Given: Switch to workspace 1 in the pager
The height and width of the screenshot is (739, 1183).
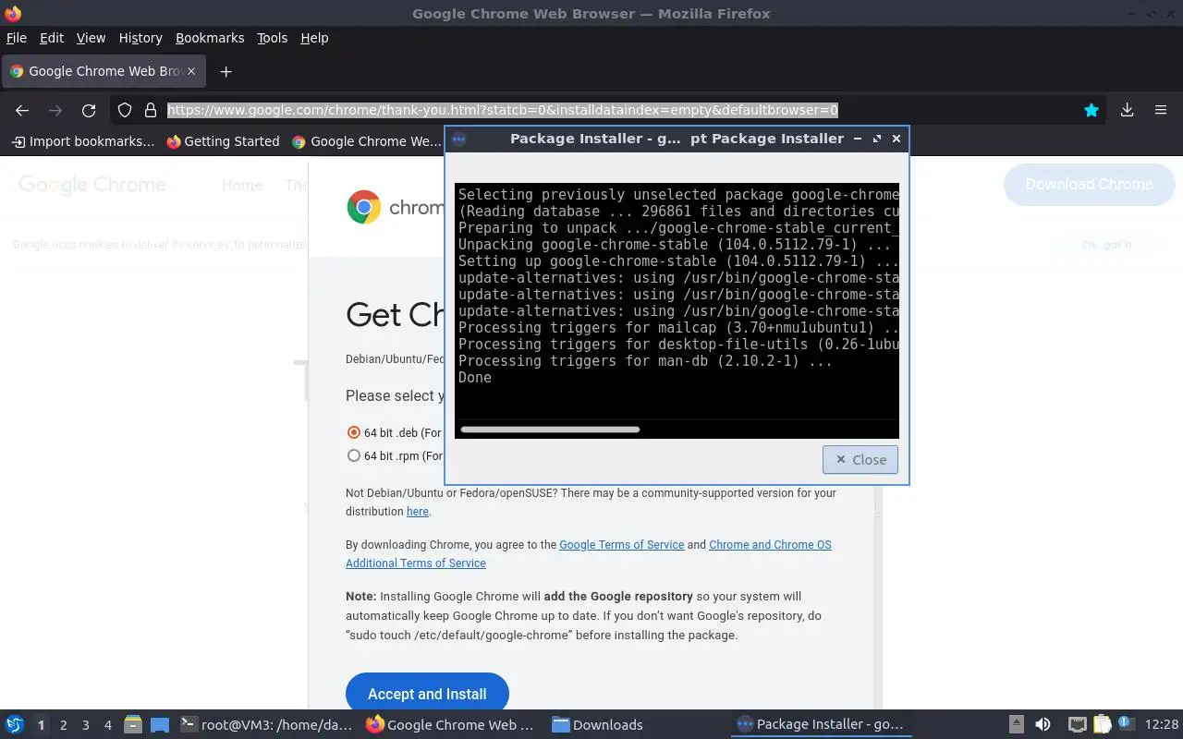Looking at the screenshot, I should (x=41, y=725).
